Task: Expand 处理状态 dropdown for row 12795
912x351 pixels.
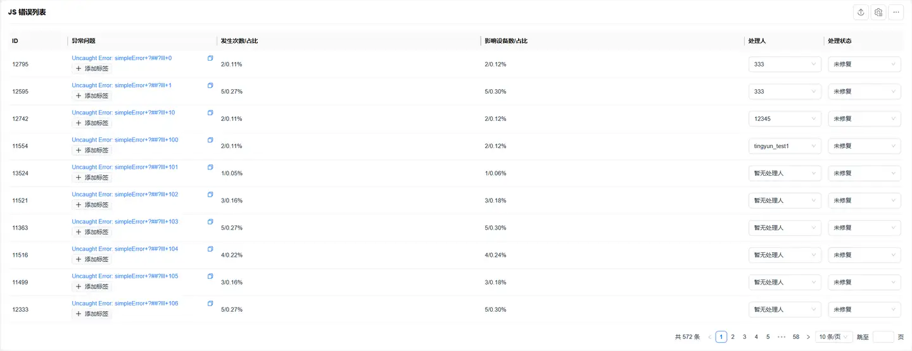Action: click(x=864, y=65)
